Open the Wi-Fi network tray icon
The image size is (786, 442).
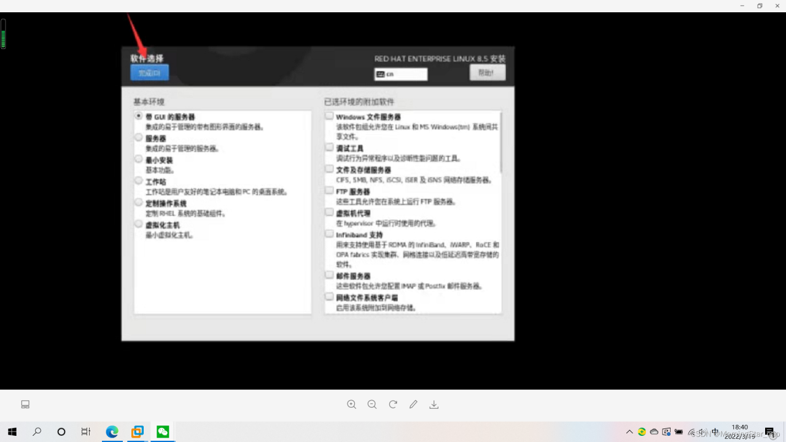(691, 432)
